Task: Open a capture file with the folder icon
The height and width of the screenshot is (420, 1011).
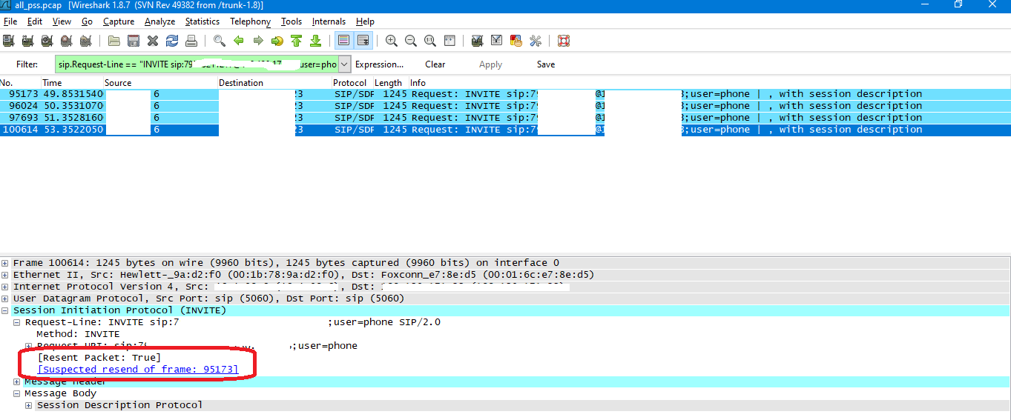Action: (113, 41)
